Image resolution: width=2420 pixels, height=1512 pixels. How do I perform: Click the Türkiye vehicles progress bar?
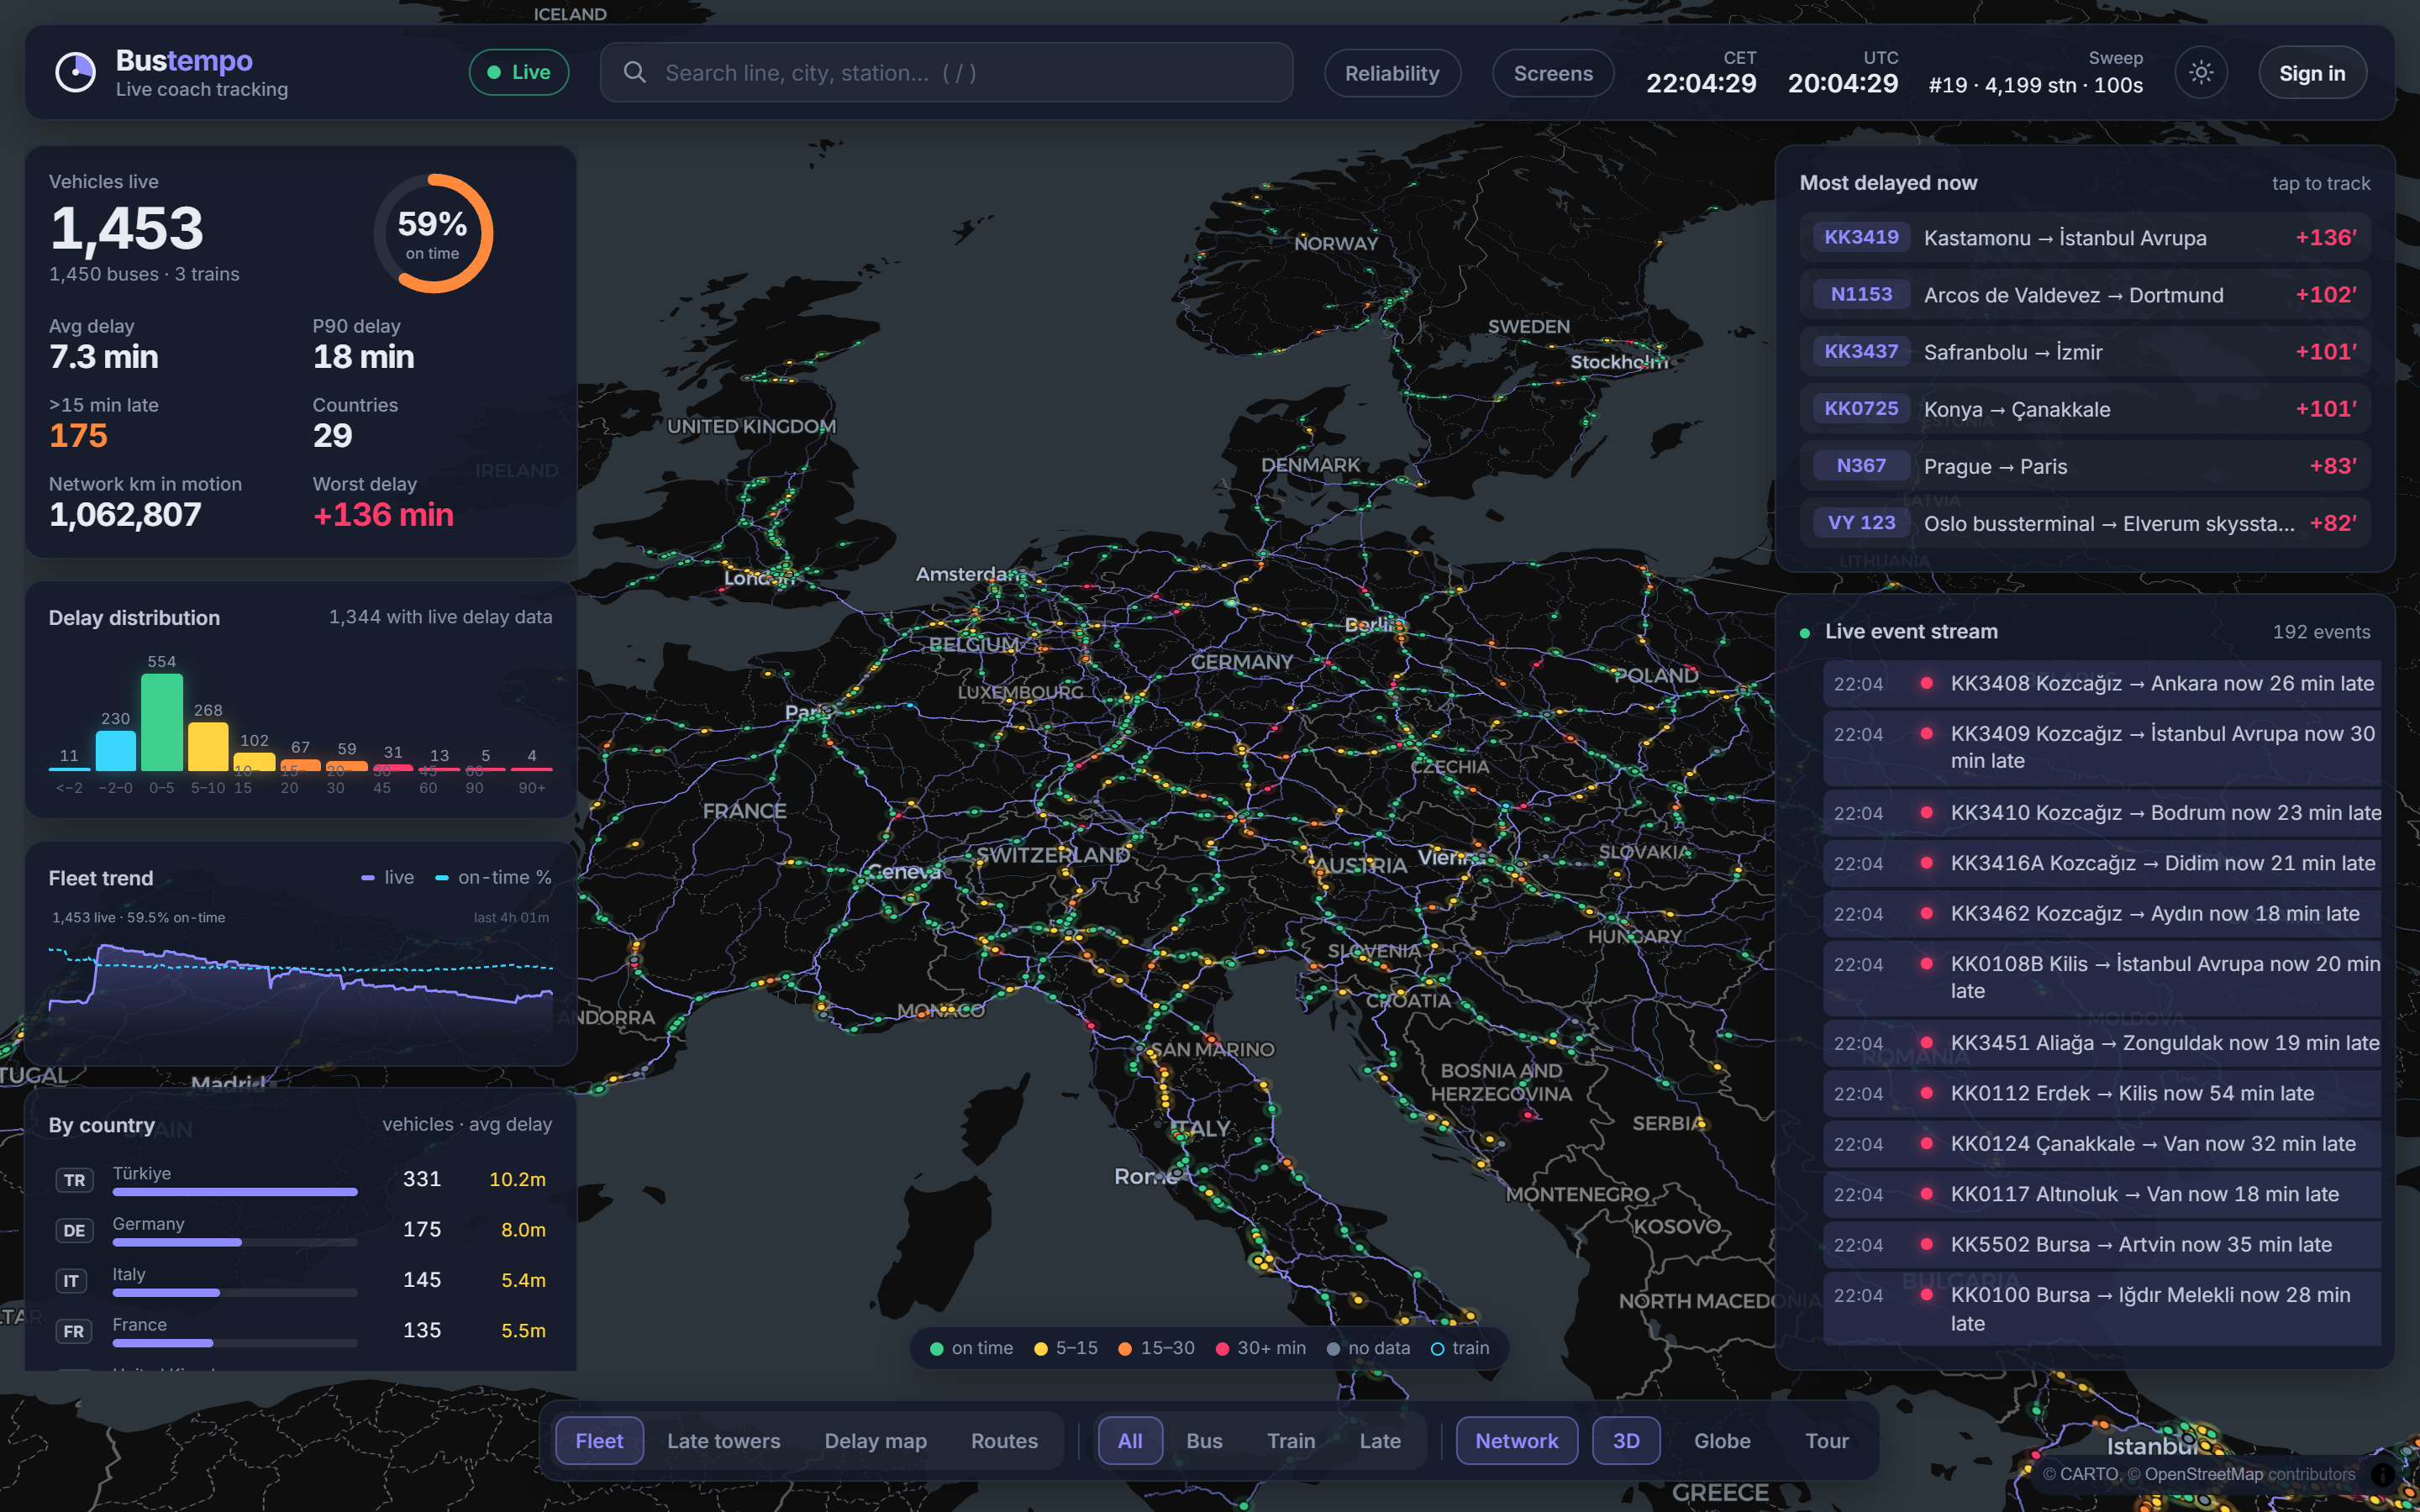235,1192
